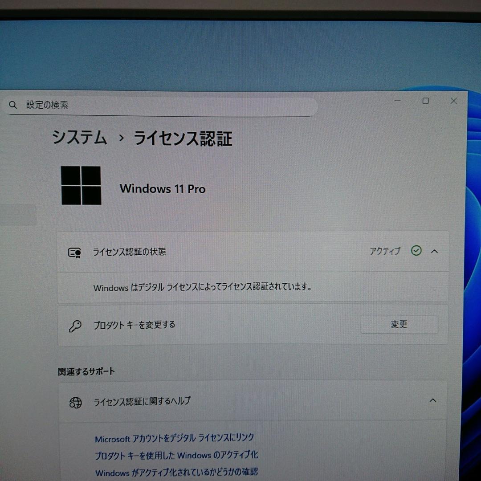Select the ライセンス認証 breadcrumb item
Image resolution: width=481 pixels, height=481 pixels.
pyautogui.click(x=184, y=139)
